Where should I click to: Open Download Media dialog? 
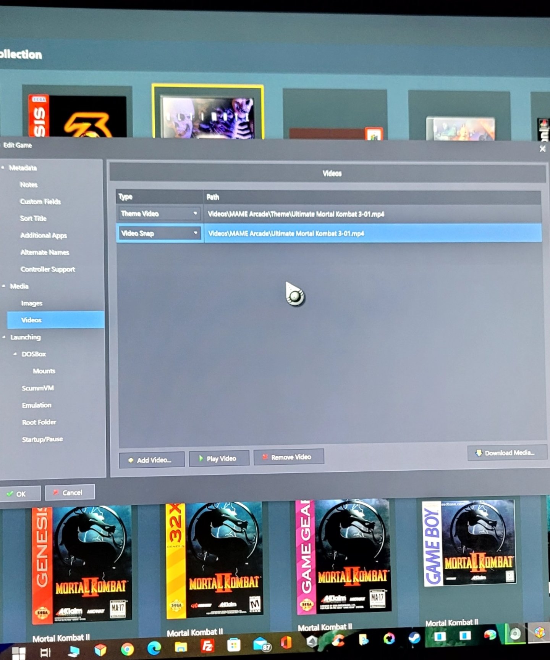point(507,453)
